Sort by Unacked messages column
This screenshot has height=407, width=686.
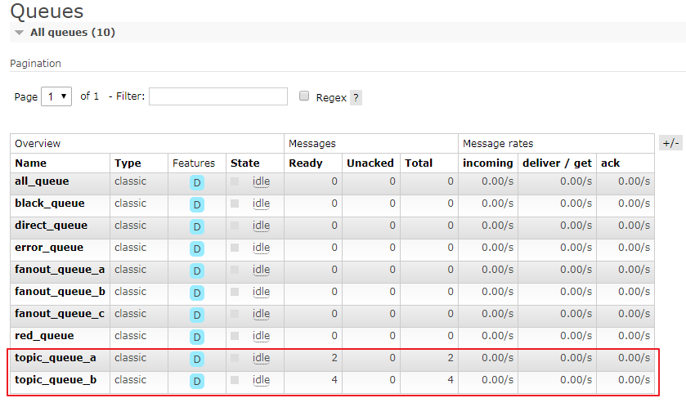pyautogui.click(x=370, y=163)
